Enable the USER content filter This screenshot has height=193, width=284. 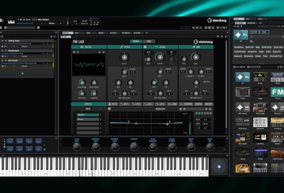[x=264, y=32]
